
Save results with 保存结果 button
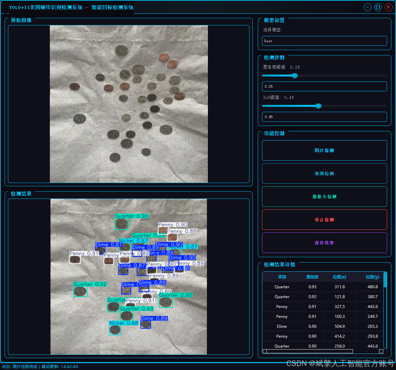point(324,243)
